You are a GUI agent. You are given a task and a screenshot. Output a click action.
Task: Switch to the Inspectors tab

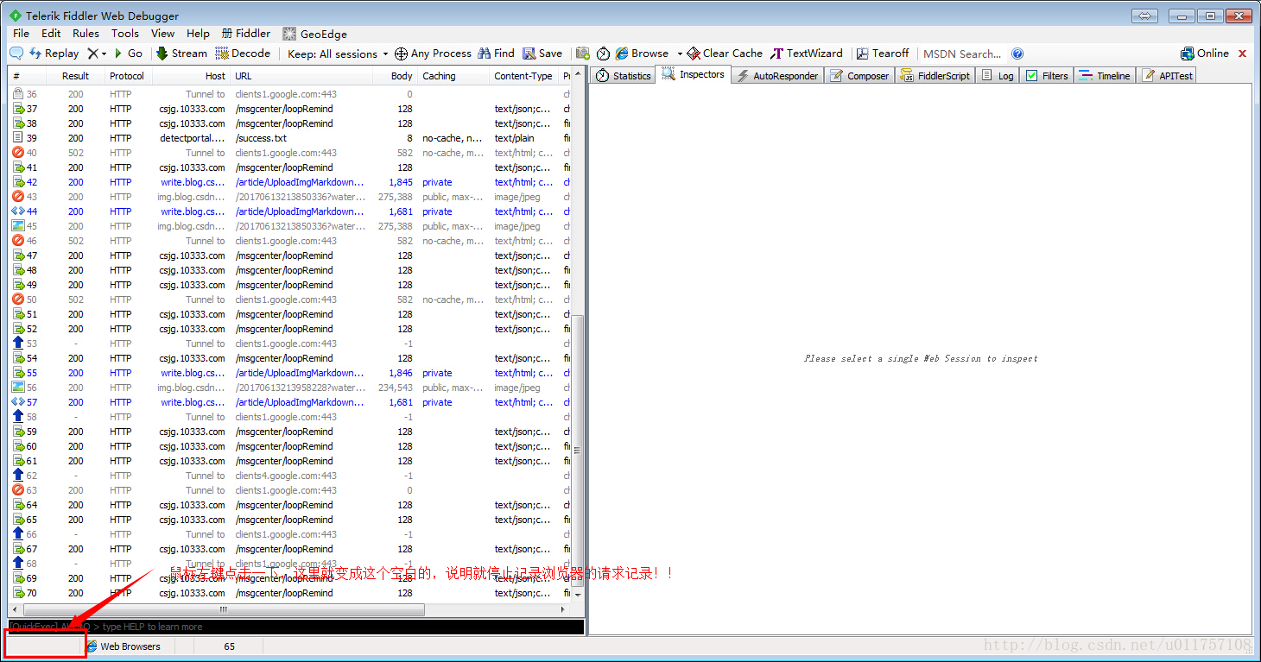coord(694,75)
